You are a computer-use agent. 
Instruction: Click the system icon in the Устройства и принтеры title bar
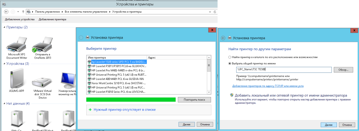(x=4, y=4)
